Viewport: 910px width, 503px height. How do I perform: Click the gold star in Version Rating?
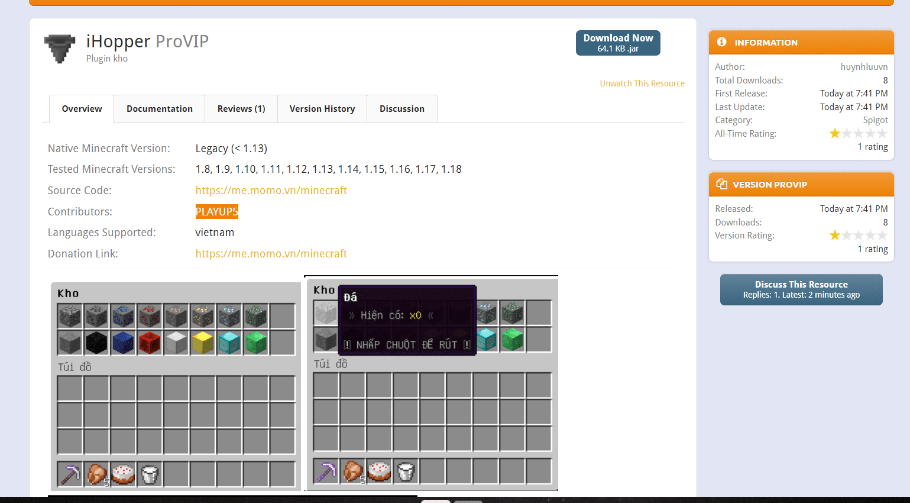tap(835, 235)
